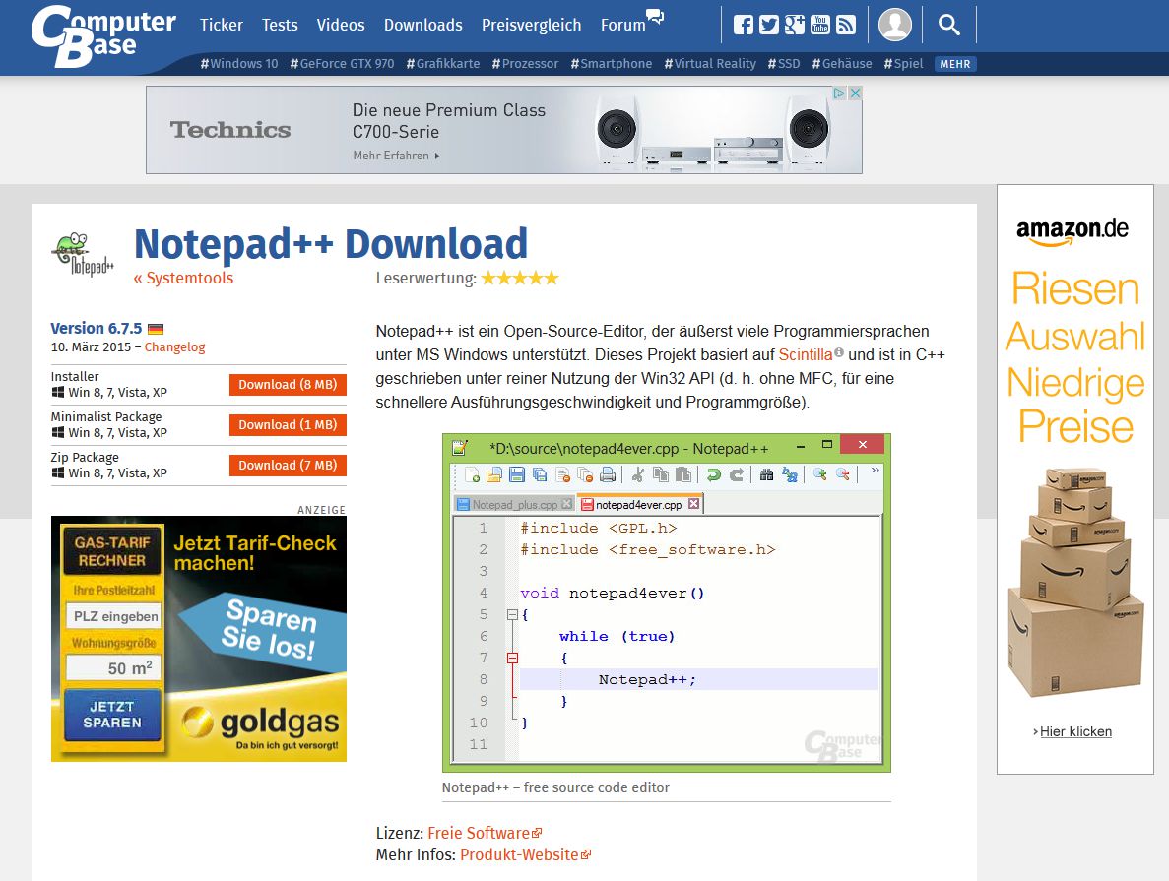
Task: Click the PLZ eingeben postcode field
Action: pos(114,616)
